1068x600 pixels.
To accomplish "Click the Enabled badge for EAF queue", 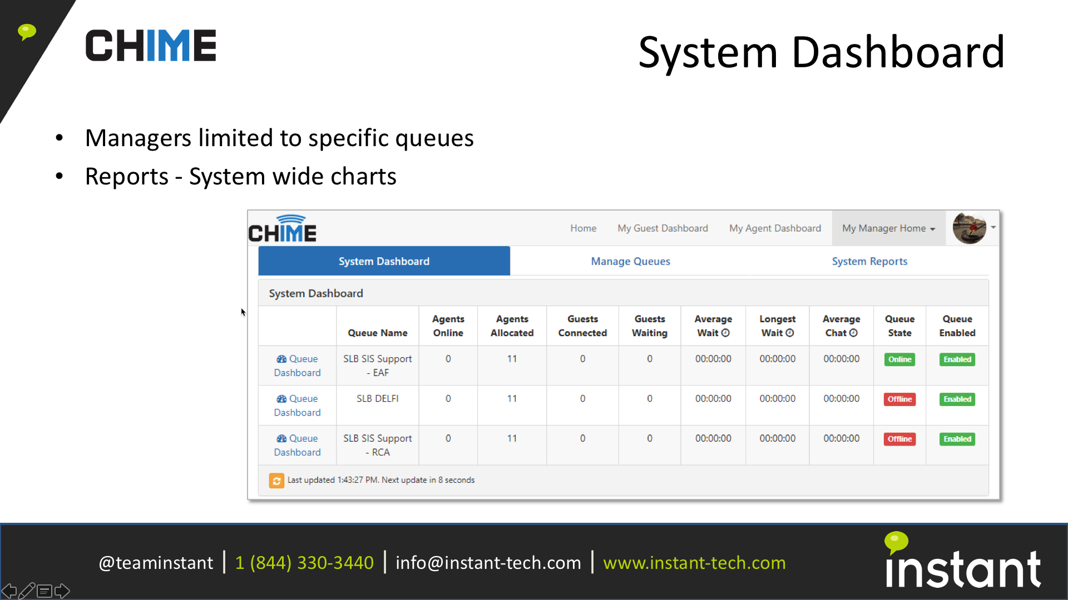I will [957, 359].
